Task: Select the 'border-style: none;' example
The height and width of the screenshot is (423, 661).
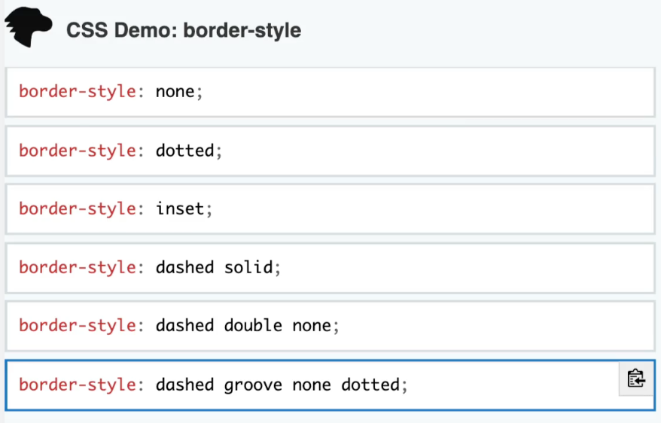Action: click(x=330, y=92)
